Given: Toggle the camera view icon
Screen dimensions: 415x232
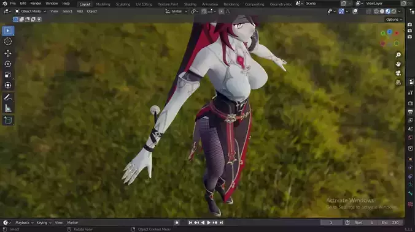Looking at the screenshot, I should [398, 73].
